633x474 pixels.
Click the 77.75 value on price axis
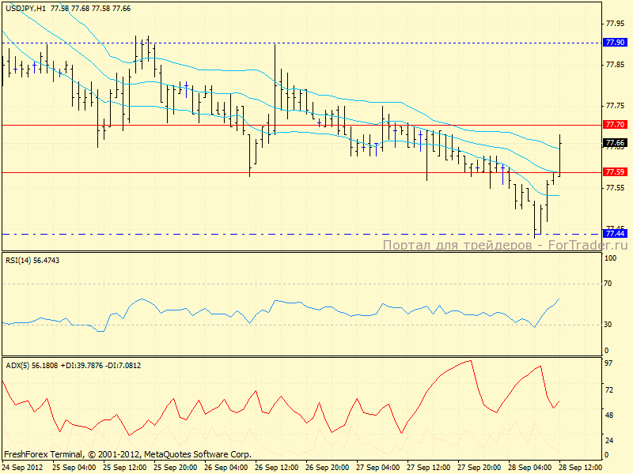tap(615, 105)
